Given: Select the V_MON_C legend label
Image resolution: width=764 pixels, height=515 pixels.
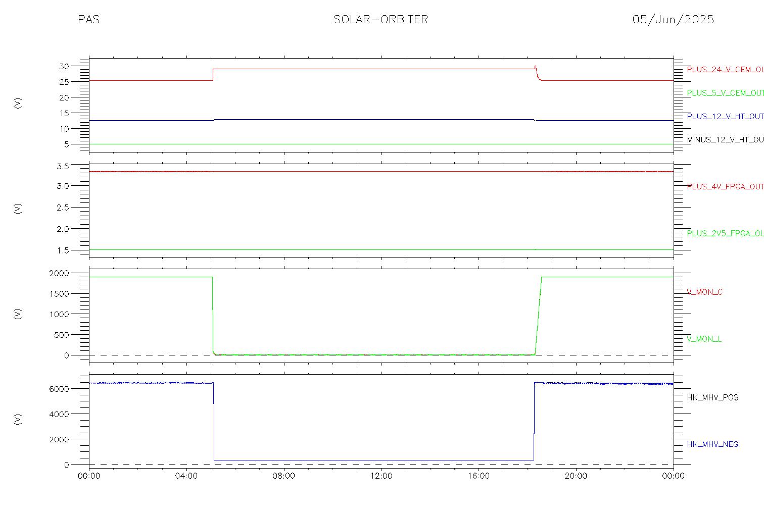Looking at the screenshot, I should [704, 292].
